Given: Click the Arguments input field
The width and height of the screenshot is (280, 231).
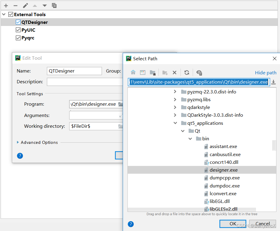Looking at the screenshot, I should 94,115.
